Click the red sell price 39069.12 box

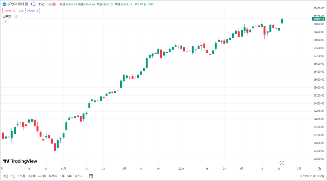pos(10,11)
